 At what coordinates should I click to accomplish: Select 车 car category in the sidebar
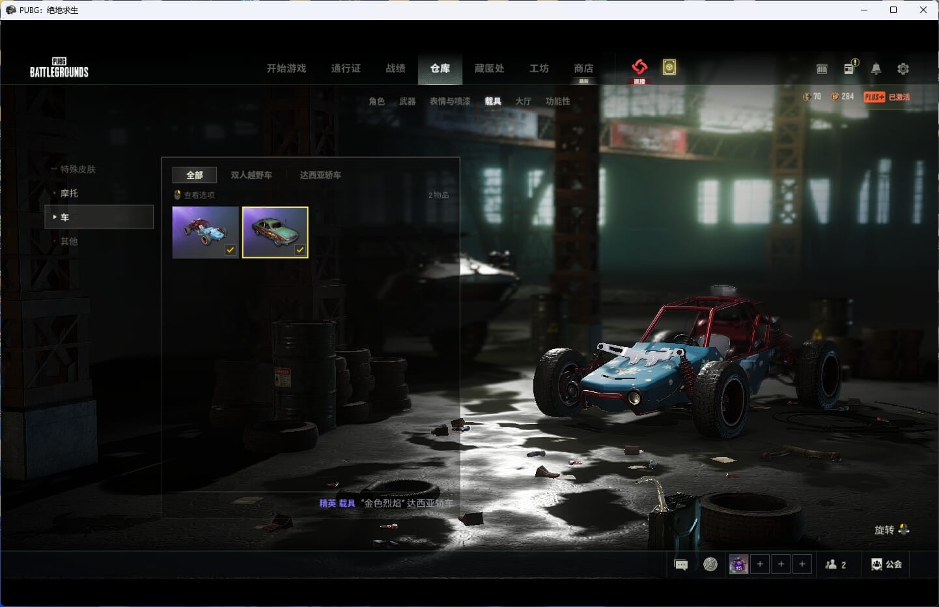pyautogui.click(x=99, y=217)
